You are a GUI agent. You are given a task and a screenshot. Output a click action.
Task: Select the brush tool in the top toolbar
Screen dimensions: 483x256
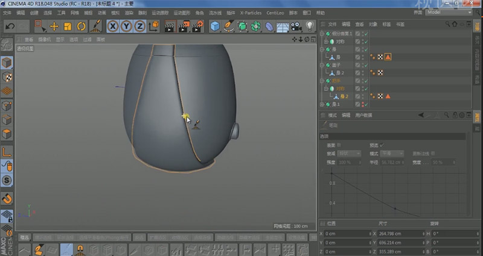[x=95, y=27]
